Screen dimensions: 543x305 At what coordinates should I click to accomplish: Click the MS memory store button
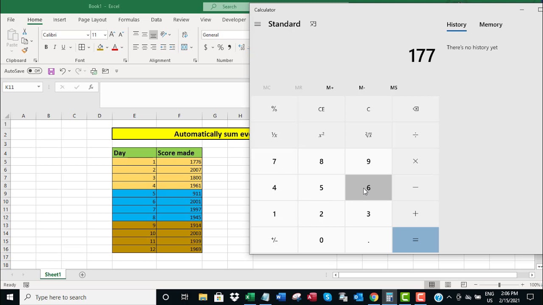[394, 88]
